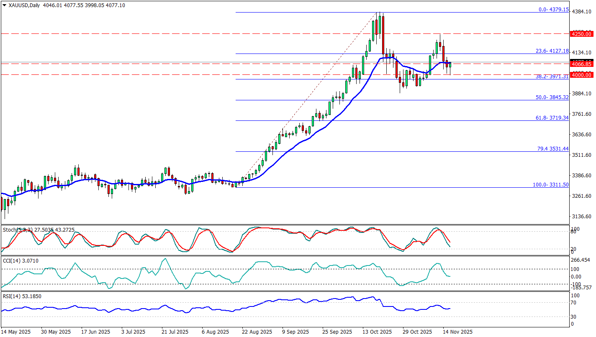This screenshot has width=596, height=337.
Task: Click the CCI(14) indicator label
Action: 13,261
